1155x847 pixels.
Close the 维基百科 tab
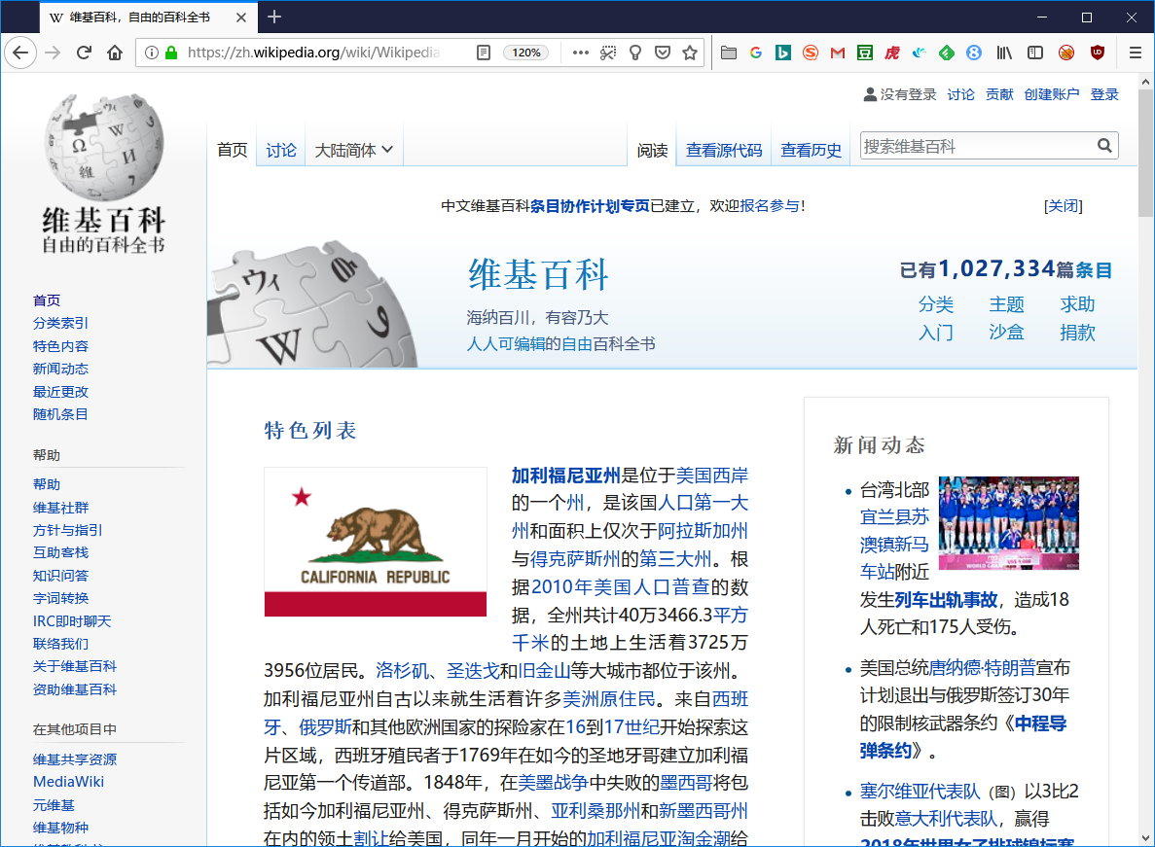pyautogui.click(x=241, y=18)
